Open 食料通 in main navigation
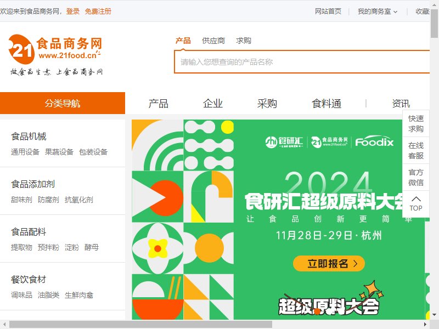The height and width of the screenshot is (329, 439). point(327,104)
